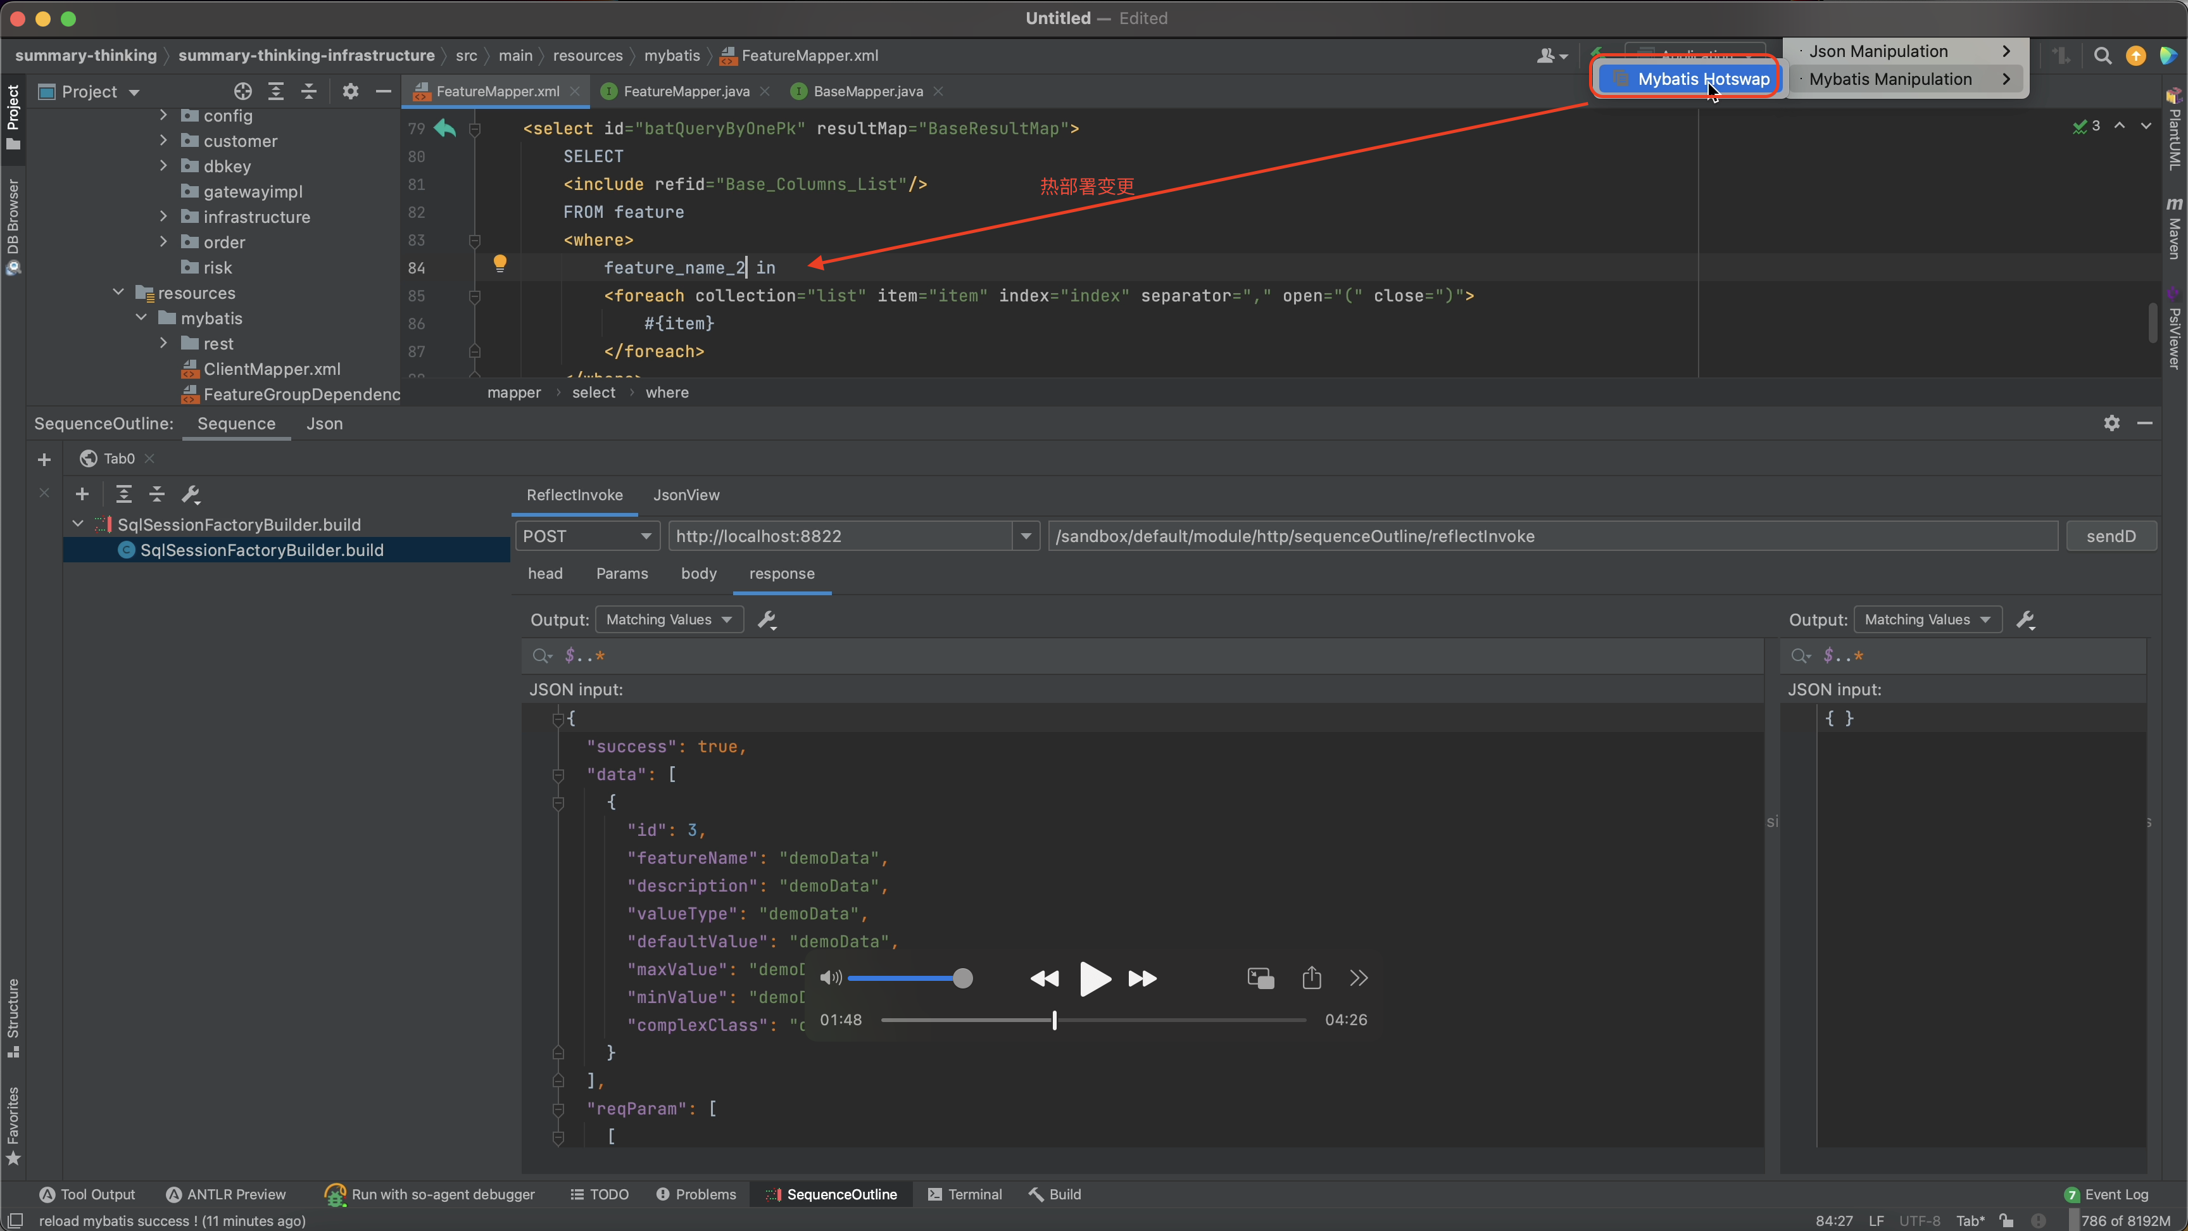The image size is (2188, 1231).
Task: Expand the infrastructure folder
Action: pos(164,217)
